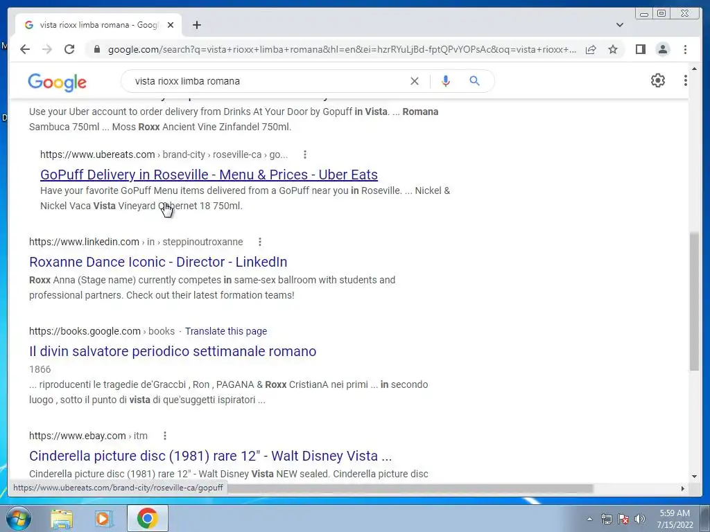The image size is (710, 532).
Task: Open the network tray icon
Action: pos(606,519)
